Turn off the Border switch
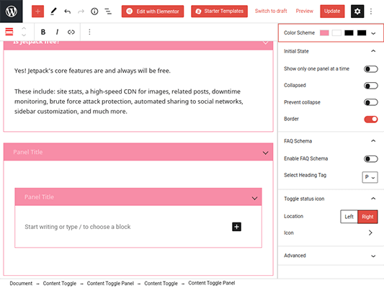The height and width of the screenshot is (288, 384). pos(371,120)
